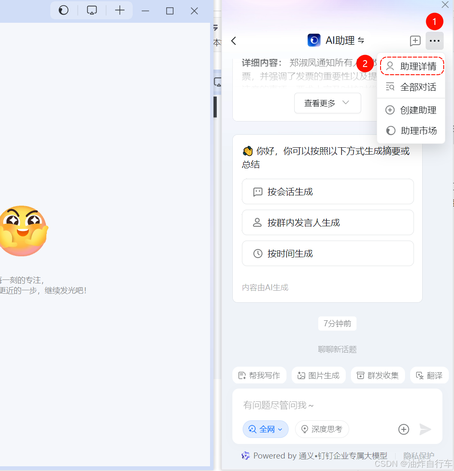Switch assistant via the swap arrows icon
This screenshot has width=454, height=471.
tap(361, 40)
